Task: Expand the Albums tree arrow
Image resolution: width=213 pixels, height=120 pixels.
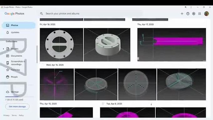Action: tap(3, 49)
